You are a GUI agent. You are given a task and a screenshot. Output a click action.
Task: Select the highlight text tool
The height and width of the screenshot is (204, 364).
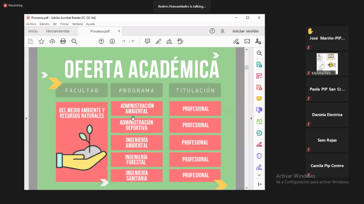pos(158,42)
